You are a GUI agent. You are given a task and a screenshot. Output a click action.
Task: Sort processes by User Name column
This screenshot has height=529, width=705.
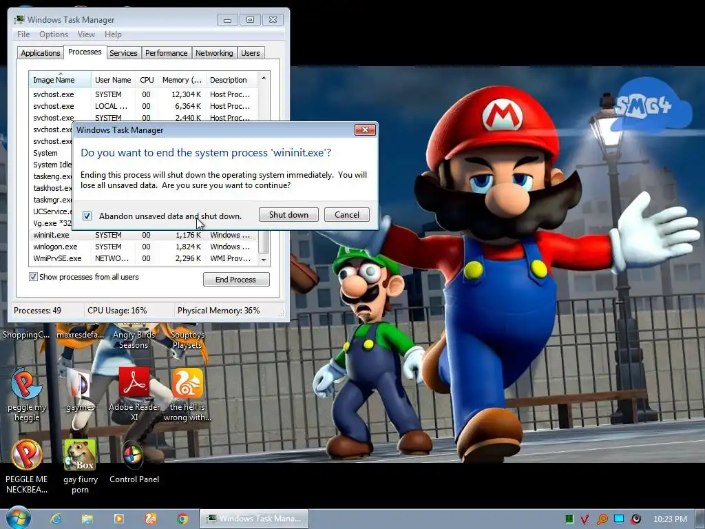tap(114, 80)
